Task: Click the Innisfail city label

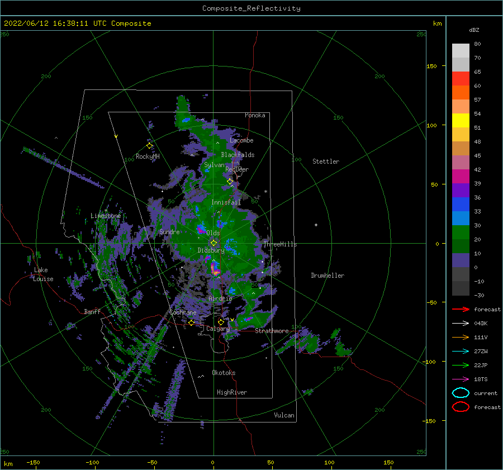Action: 226,202
